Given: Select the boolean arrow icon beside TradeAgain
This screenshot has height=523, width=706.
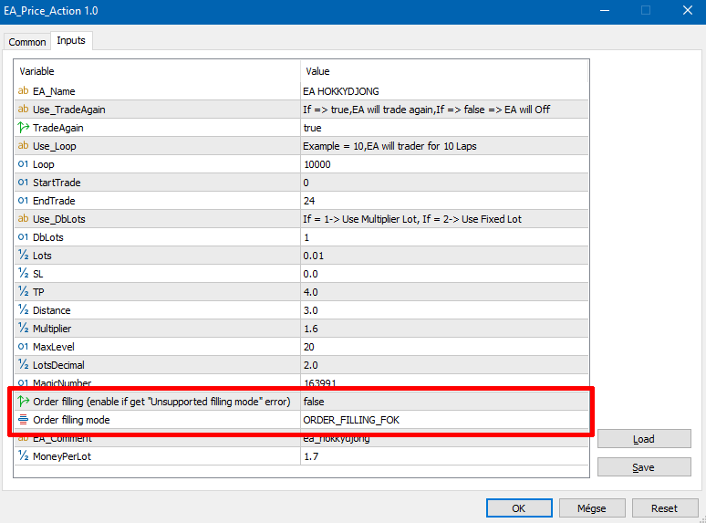Looking at the screenshot, I should [x=23, y=128].
